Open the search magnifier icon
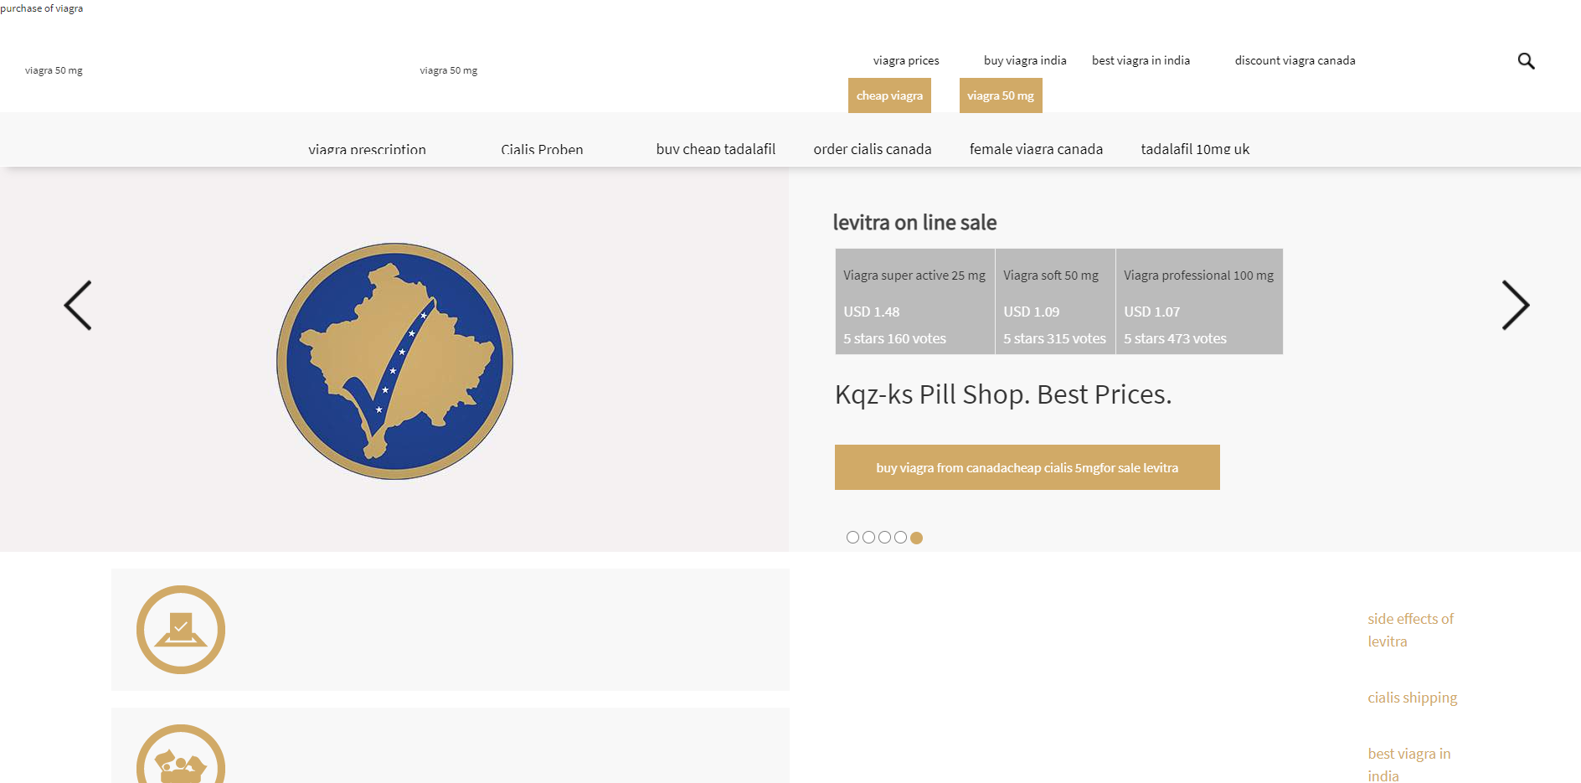 1526,61
